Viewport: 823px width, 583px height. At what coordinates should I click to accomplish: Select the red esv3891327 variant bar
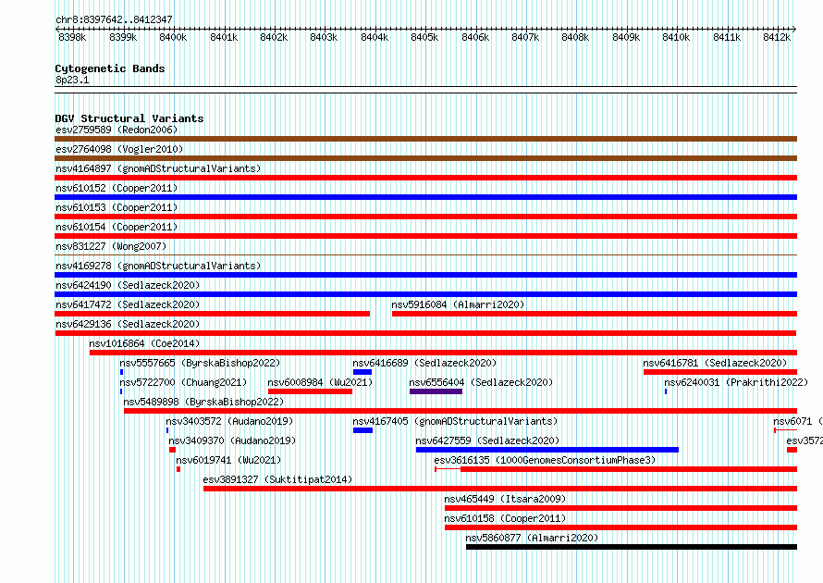tap(500, 489)
